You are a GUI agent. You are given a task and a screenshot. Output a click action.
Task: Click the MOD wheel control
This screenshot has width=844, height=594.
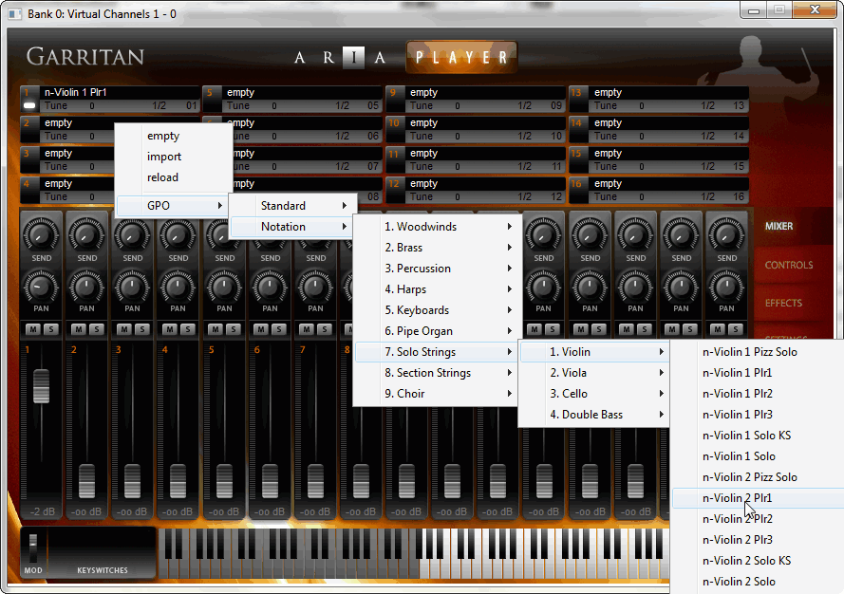(35, 548)
